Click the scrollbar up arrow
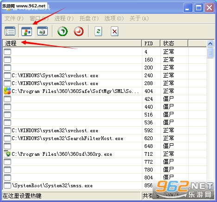 coord(210,43)
